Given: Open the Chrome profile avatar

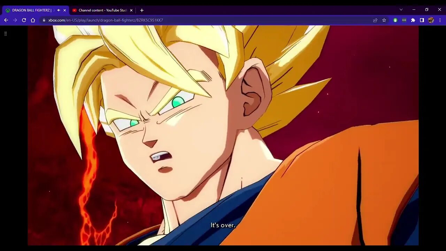Looking at the screenshot, I should [x=431, y=20].
